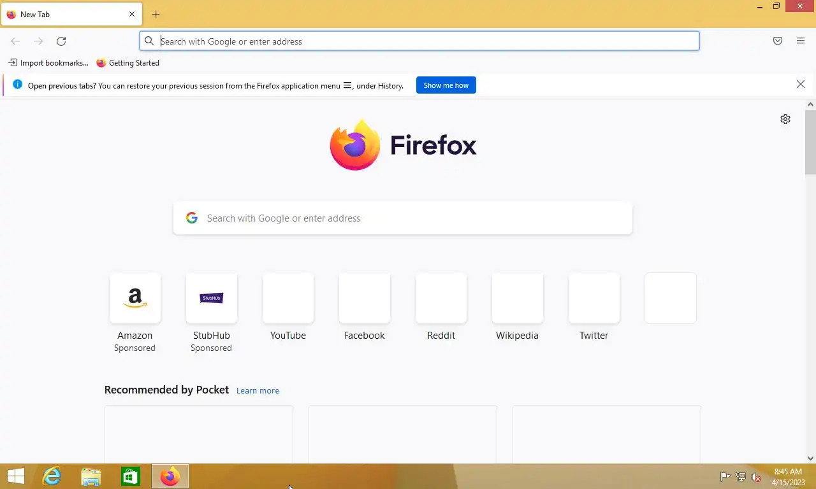This screenshot has height=489, width=816.
Task: Click the page scrollbar thumb
Action: pos(810,141)
